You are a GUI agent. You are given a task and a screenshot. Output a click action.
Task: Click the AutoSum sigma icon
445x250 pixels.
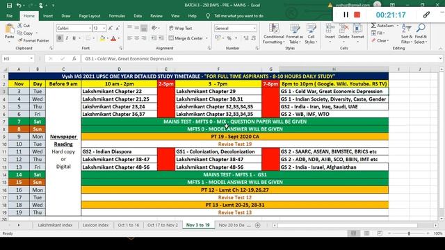[x=373, y=26]
